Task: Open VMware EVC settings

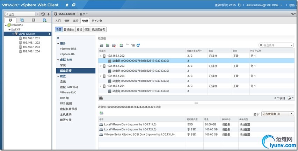Action: point(68,92)
